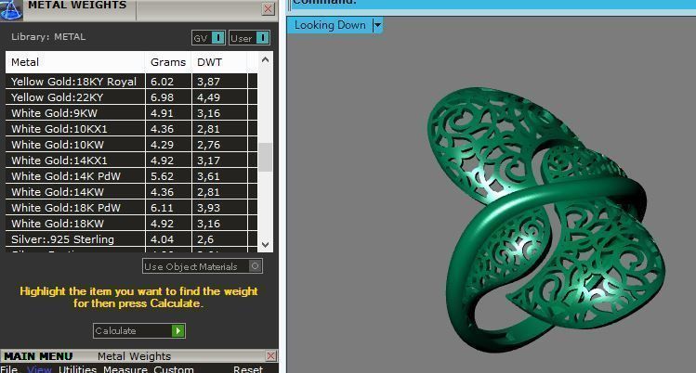
Task: Click DWT value 3,87
Action: (x=209, y=82)
